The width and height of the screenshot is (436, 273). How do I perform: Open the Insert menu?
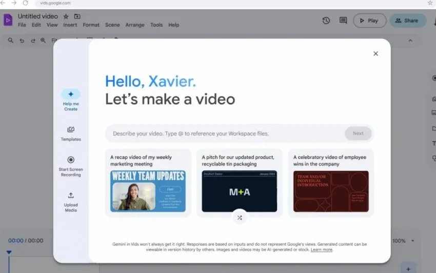pyautogui.click(x=70, y=25)
